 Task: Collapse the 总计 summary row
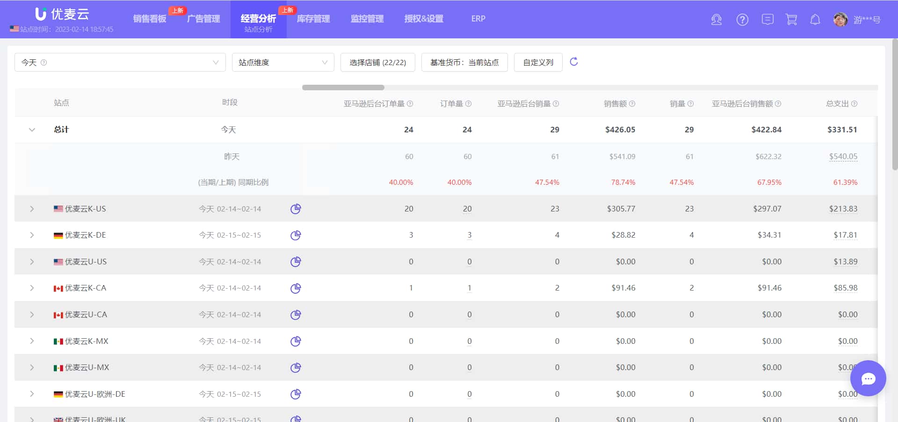coord(32,130)
